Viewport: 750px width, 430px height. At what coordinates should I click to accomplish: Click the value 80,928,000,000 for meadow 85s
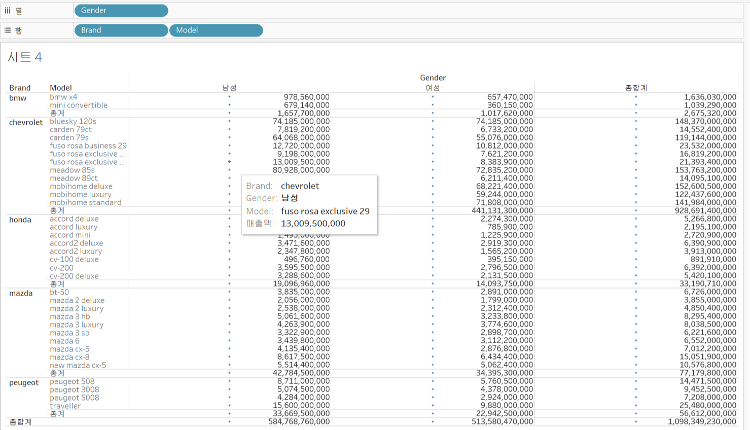(x=301, y=170)
